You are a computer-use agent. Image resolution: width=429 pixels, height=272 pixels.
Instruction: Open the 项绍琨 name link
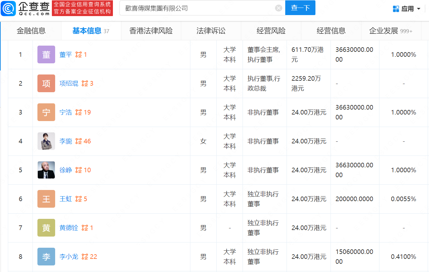(69, 84)
